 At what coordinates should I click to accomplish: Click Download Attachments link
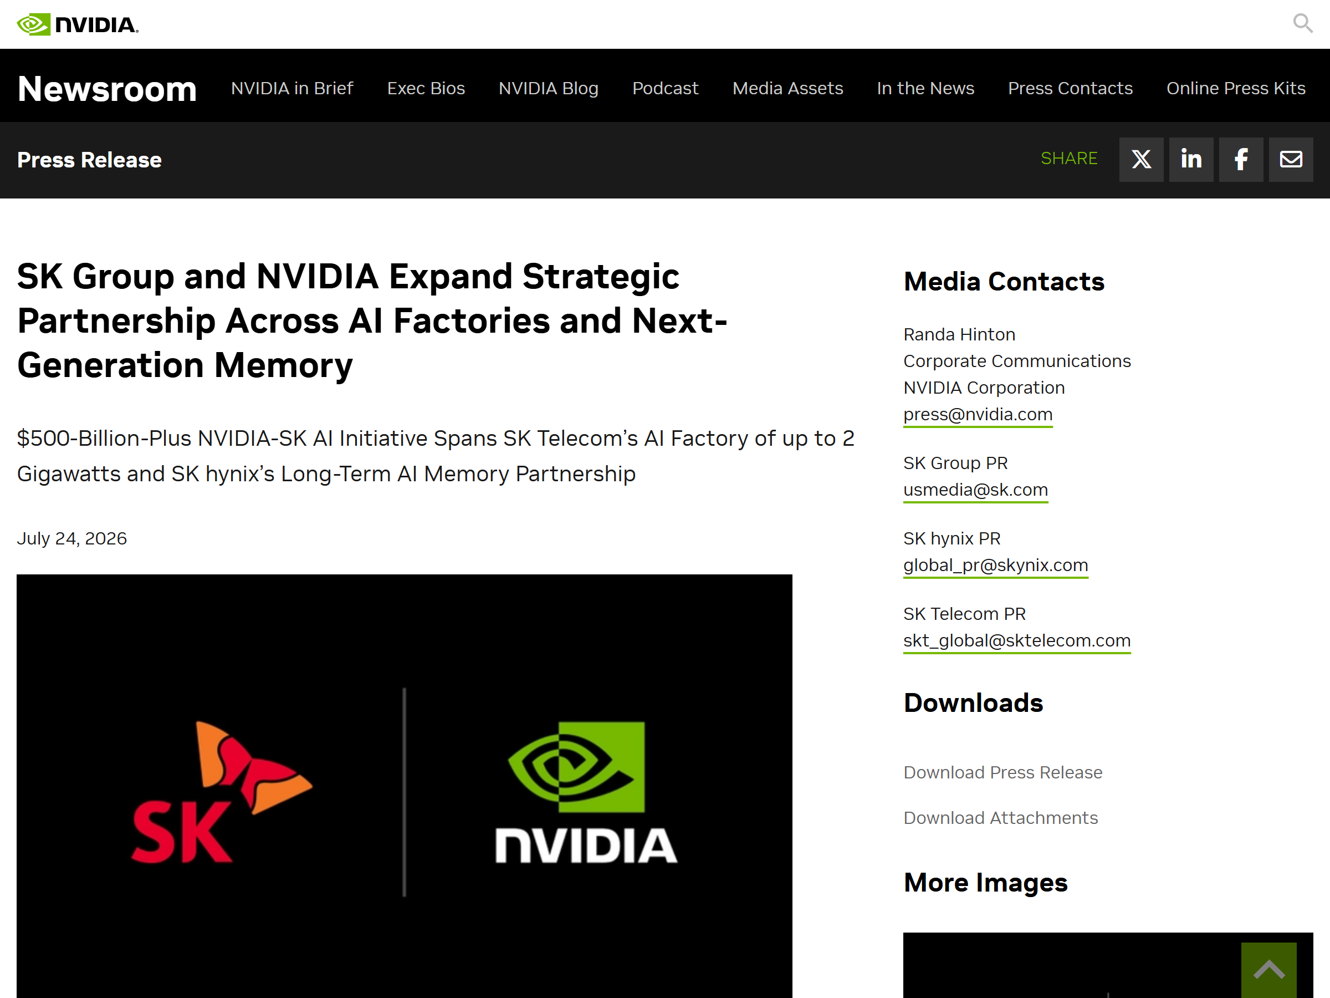[1000, 818]
